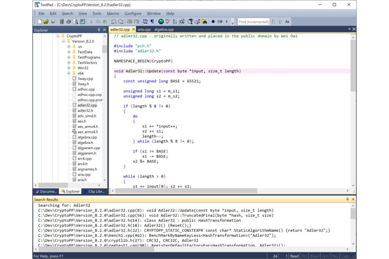Image resolution: width=389 pixels, height=259 pixels.
Task: Open the print preview icon
Action: (75, 22)
